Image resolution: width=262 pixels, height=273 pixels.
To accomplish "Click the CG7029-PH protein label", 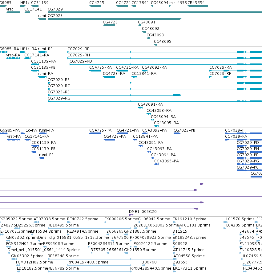I will point(248,149).
